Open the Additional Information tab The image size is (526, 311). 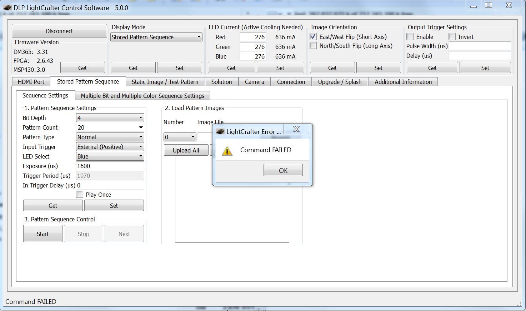(x=403, y=82)
